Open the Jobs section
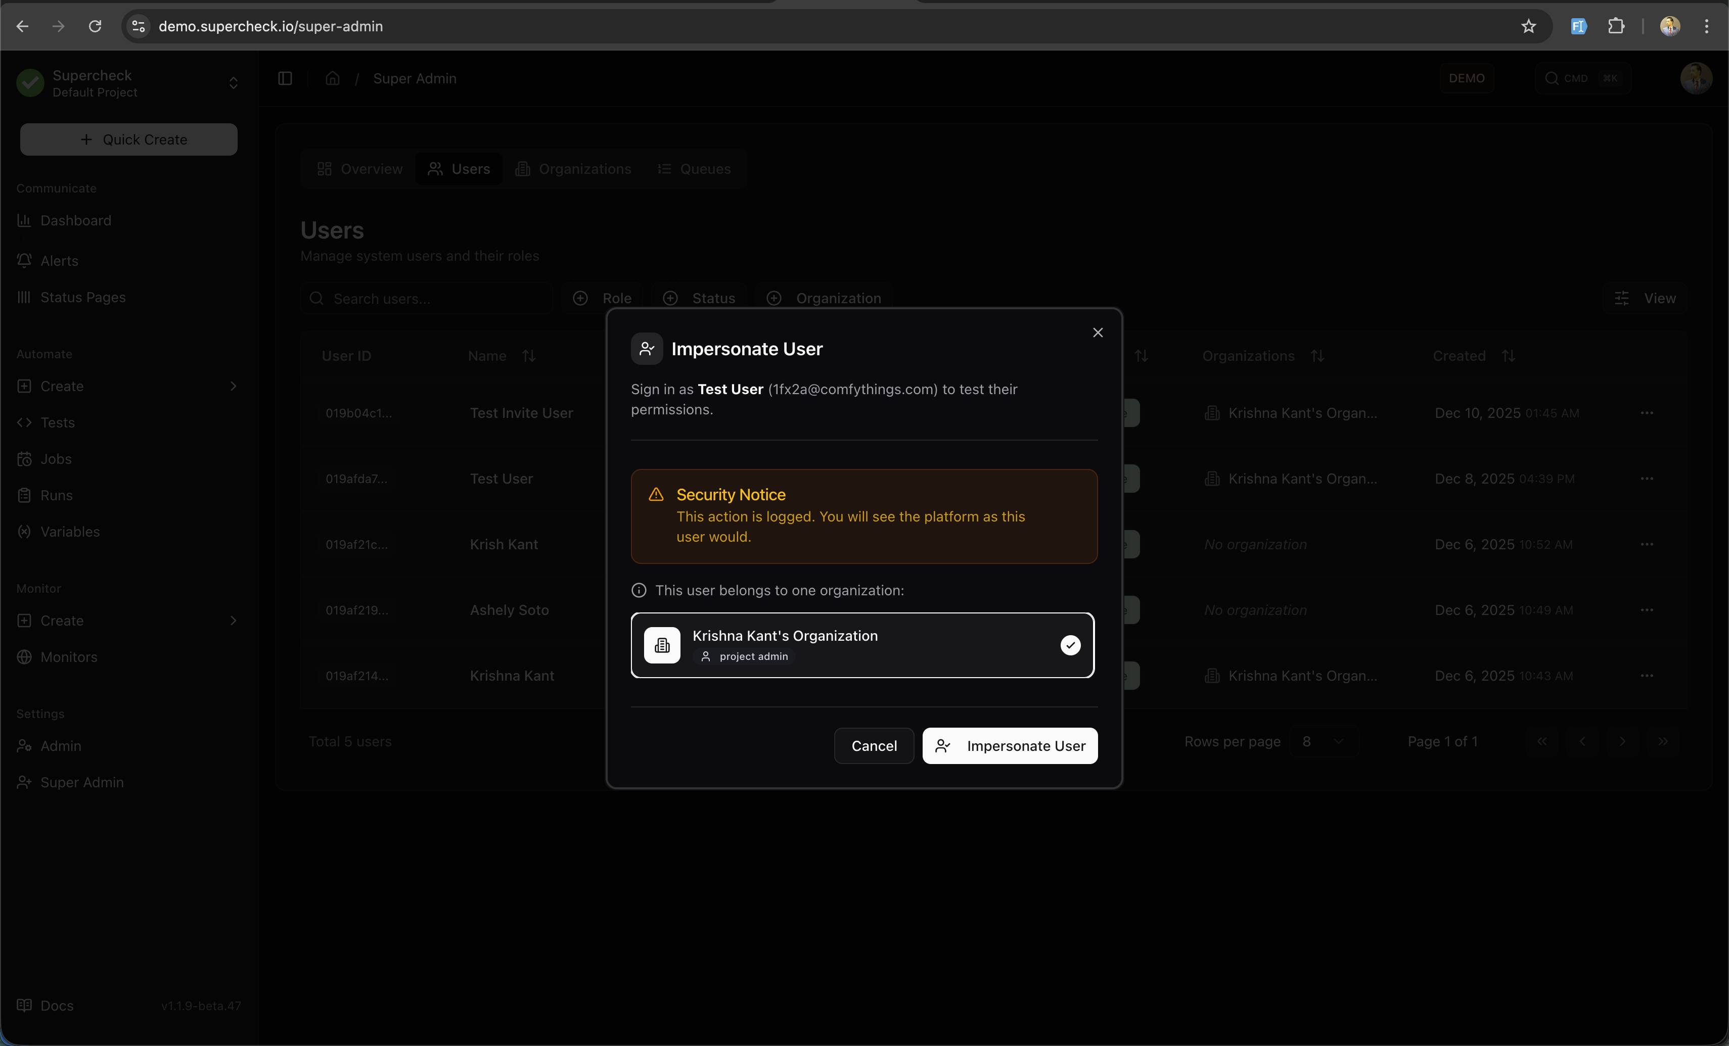The image size is (1729, 1046). 56,459
